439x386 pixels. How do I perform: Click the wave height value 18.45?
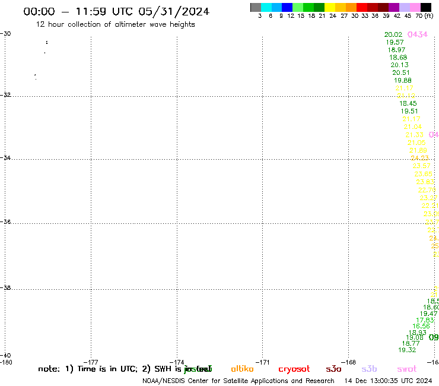(x=408, y=103)
